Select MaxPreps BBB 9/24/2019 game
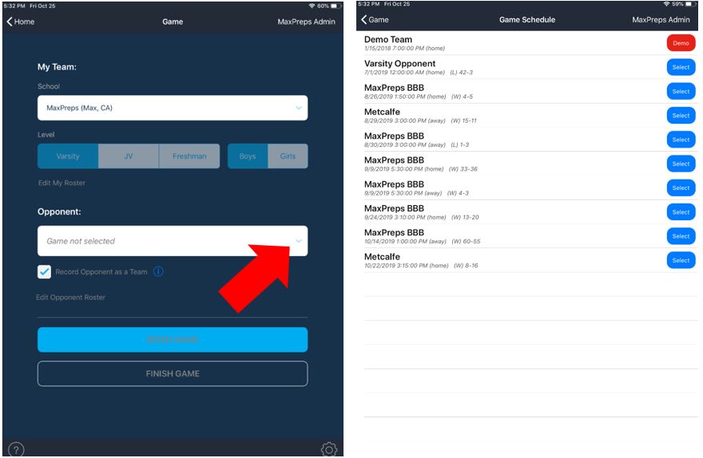703x458 pixels. click(x=681, y=212)
